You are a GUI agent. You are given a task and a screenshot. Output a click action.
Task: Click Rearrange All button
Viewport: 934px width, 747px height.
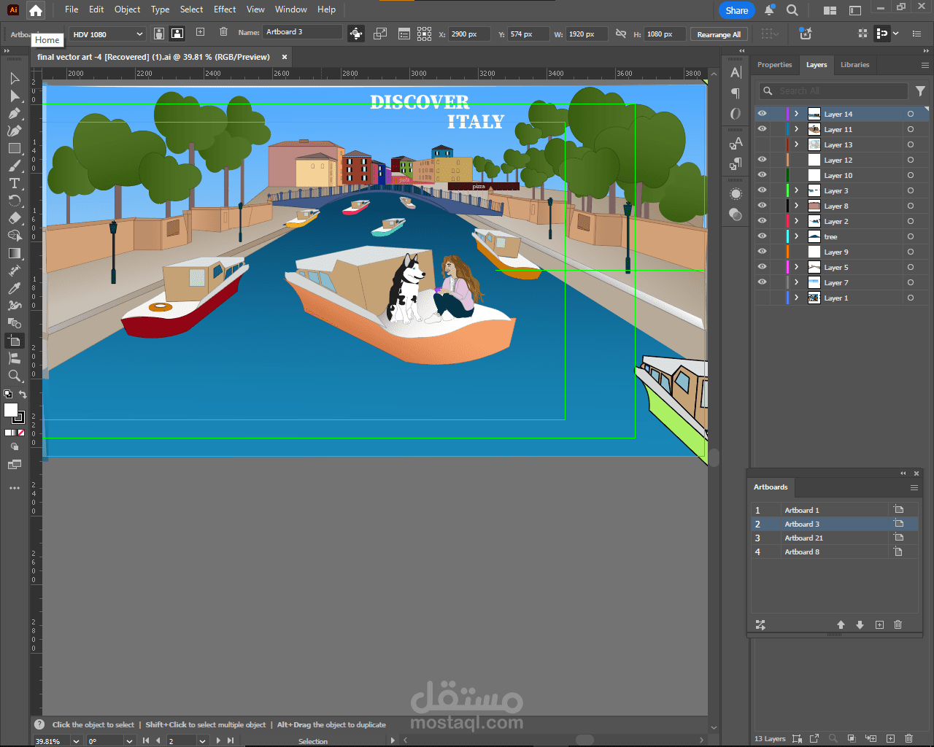tap(718, 34)
